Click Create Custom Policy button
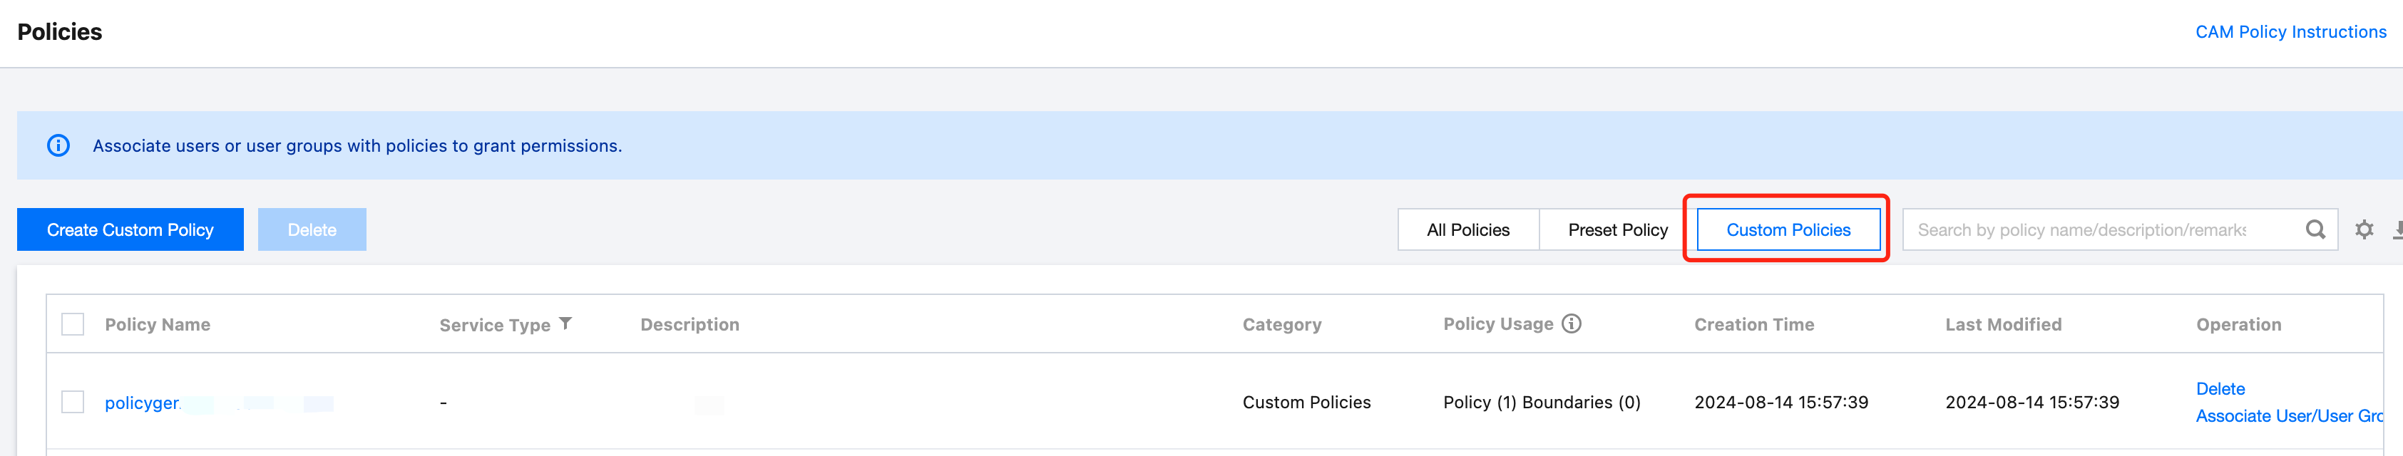Image resolution: width=2403 pixels, height=456 pixels. 130,229
